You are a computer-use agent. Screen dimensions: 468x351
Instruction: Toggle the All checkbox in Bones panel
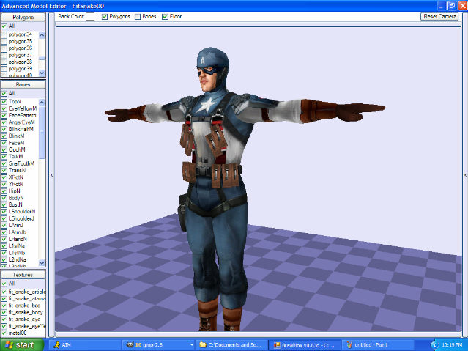click(4, 94)
